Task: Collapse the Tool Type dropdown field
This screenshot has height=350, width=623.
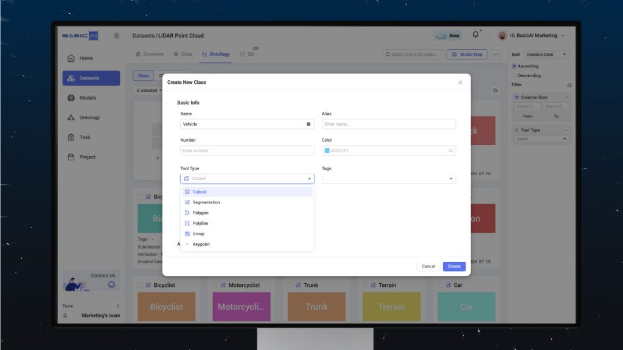Action: click(309, 179)
